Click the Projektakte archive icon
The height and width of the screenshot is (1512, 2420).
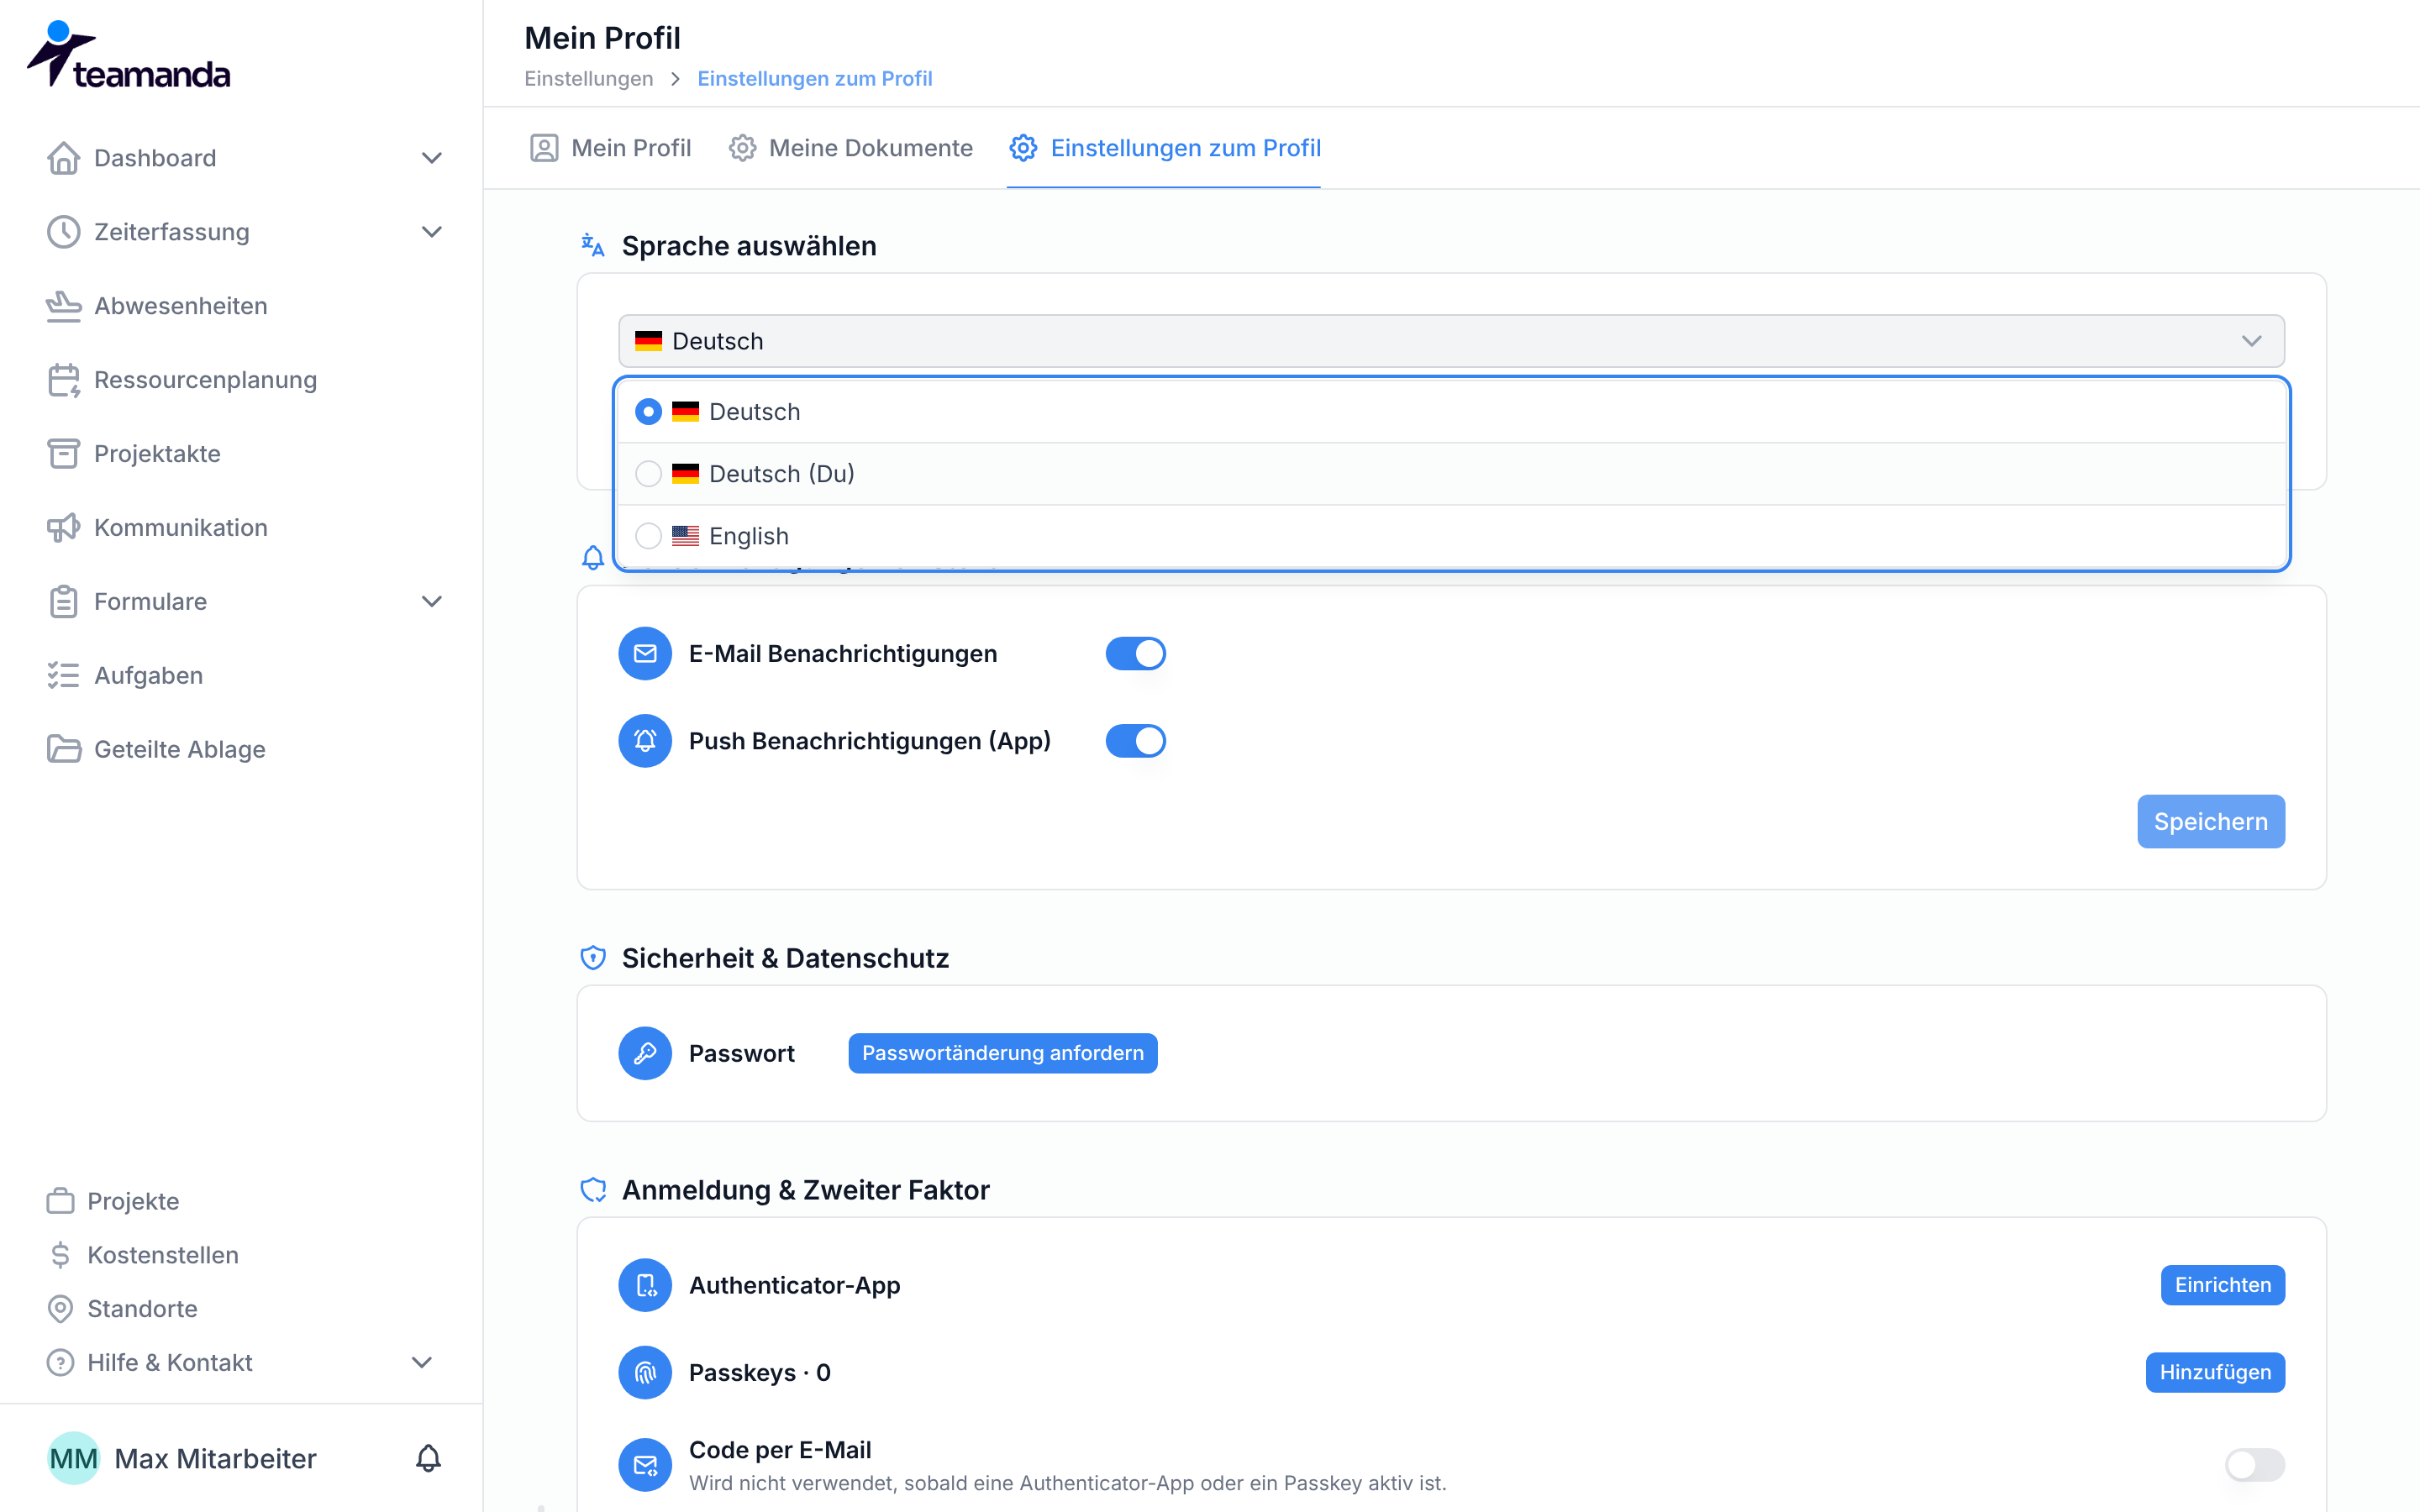coord(63,454)
